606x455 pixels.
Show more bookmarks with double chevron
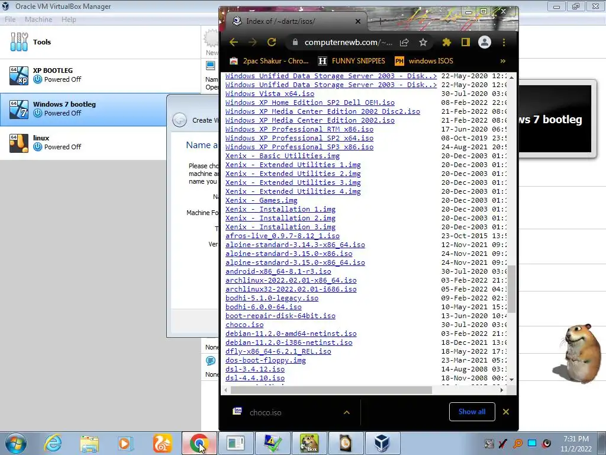(503, 61)
